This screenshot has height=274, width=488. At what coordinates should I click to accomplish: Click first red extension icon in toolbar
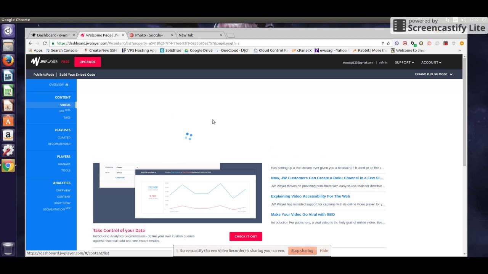[405, 43]
